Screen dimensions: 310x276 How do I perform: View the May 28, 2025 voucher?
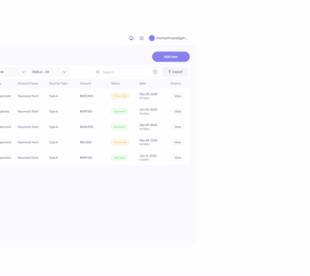click(x=178, y=96)
